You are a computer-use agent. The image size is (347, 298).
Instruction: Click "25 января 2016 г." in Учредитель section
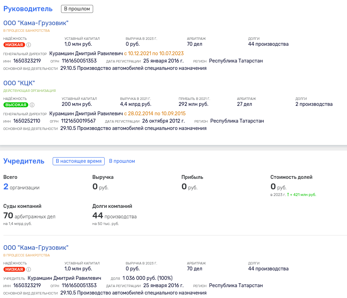coord(164,285)
